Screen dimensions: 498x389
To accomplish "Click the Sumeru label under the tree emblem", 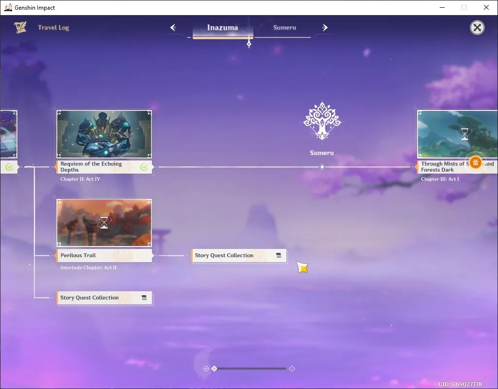I will point(322,153).
